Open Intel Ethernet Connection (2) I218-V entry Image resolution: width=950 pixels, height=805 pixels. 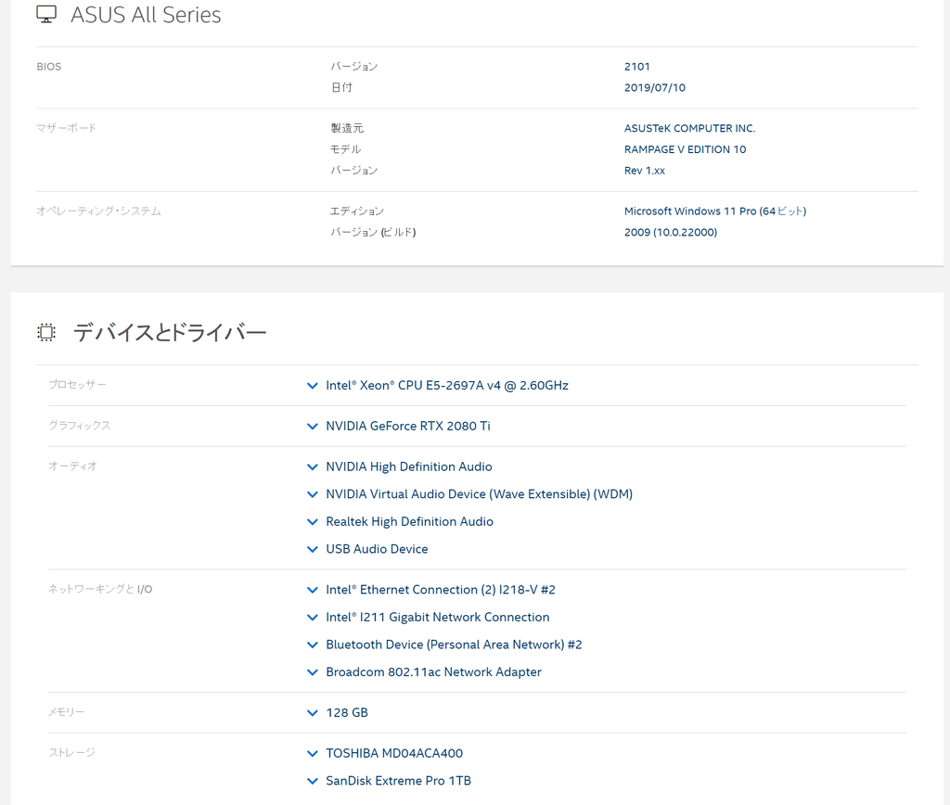(441, 589)
